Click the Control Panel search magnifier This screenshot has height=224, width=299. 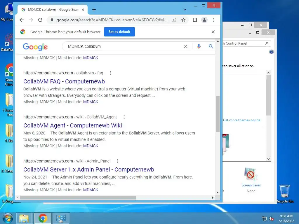tap(267, 43)
